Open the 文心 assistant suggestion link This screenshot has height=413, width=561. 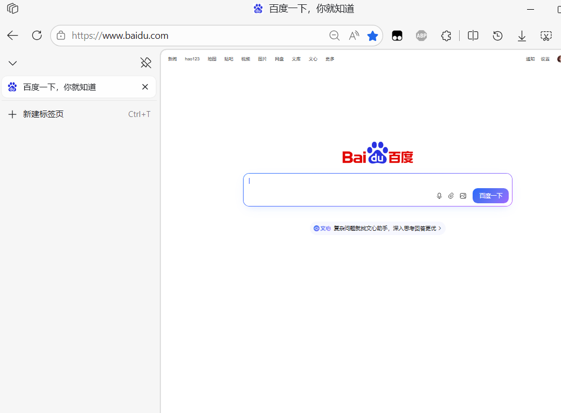pyautogui.click(x=377, y=228)
